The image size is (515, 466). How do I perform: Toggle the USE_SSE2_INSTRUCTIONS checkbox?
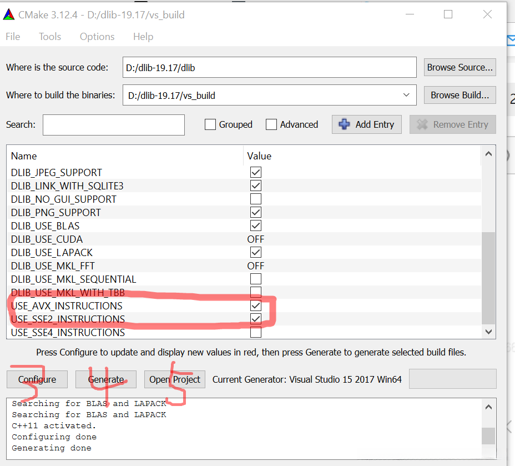(x=255, y=319)
